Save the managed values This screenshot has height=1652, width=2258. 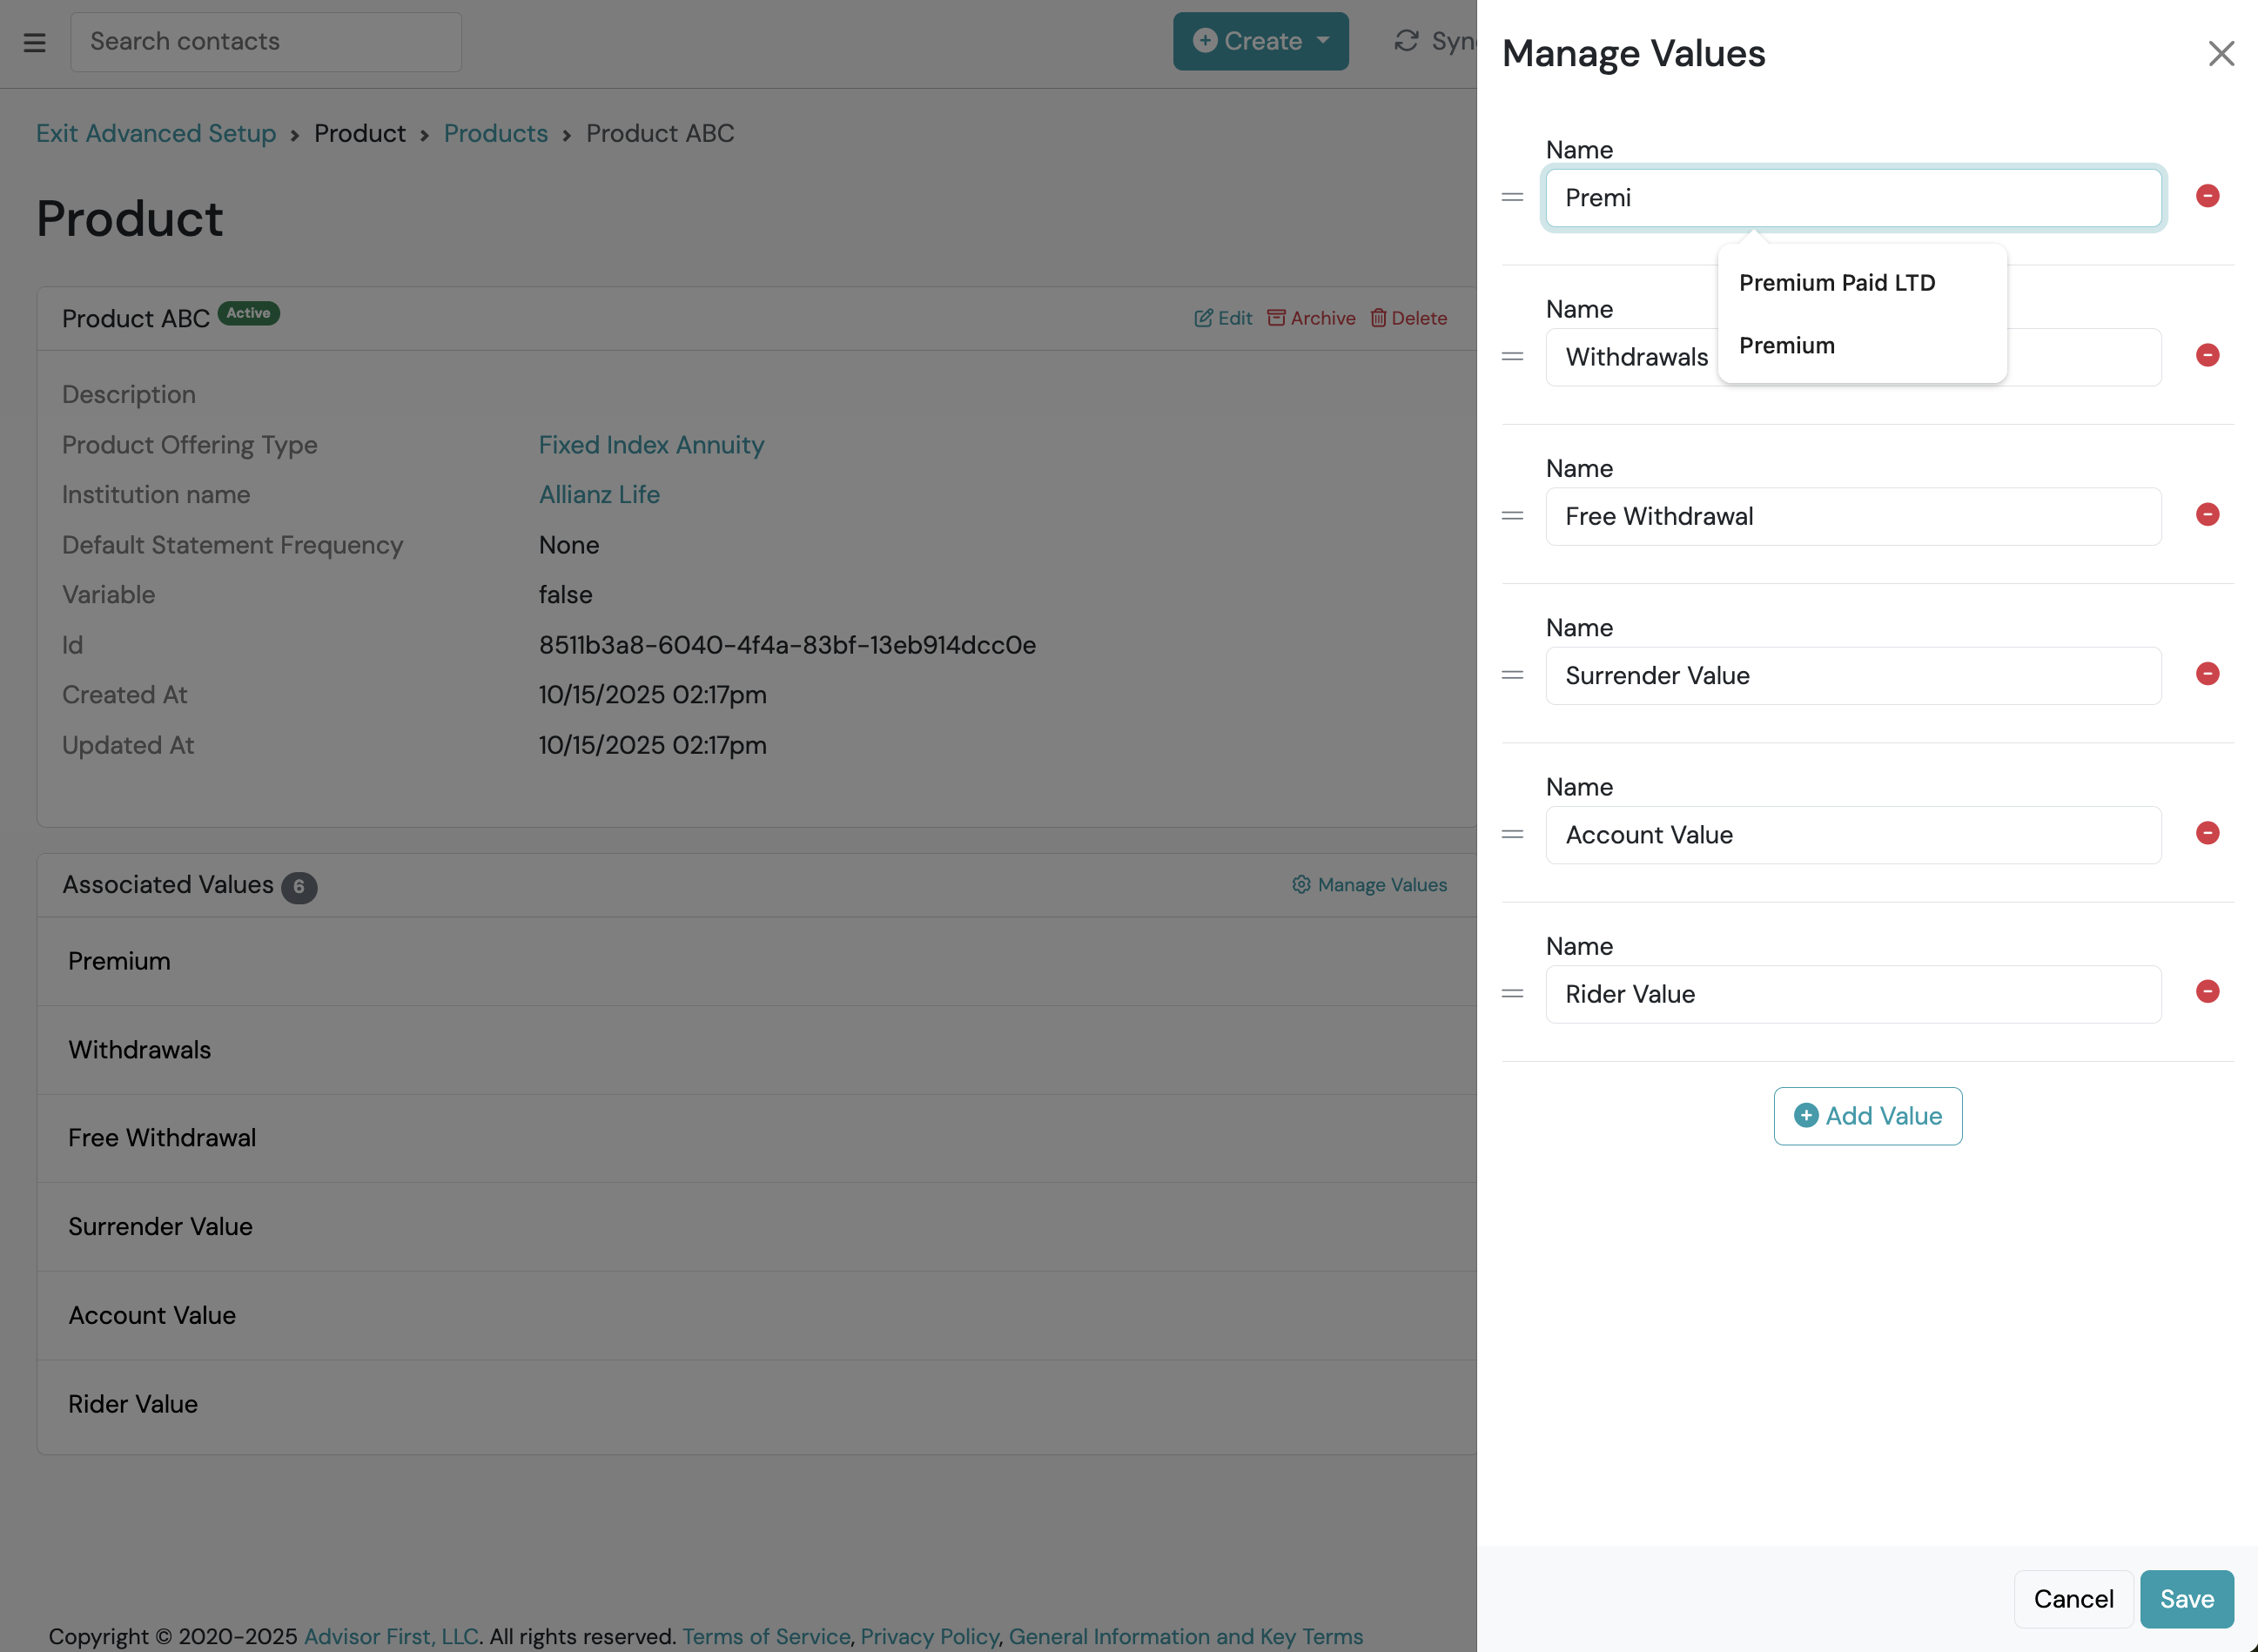(x=2186, y=1599)
